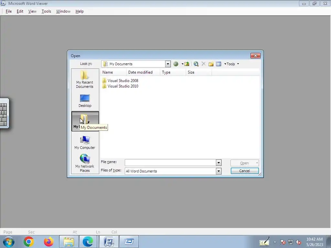Open the View menu

[33, 11]
